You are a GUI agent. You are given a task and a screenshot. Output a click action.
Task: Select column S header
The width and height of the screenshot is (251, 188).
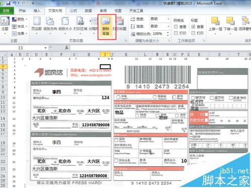pos(219,54)
